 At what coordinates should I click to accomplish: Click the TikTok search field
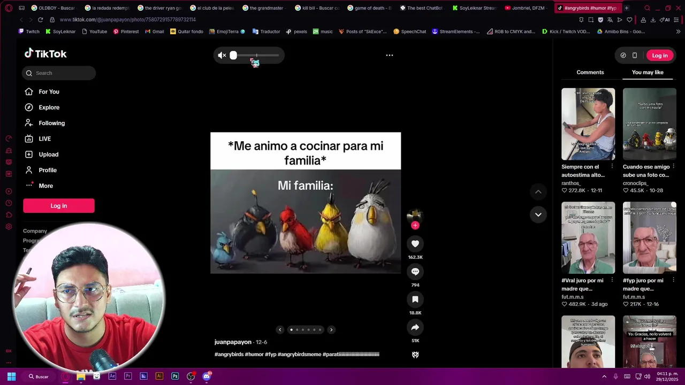point(59,73)
